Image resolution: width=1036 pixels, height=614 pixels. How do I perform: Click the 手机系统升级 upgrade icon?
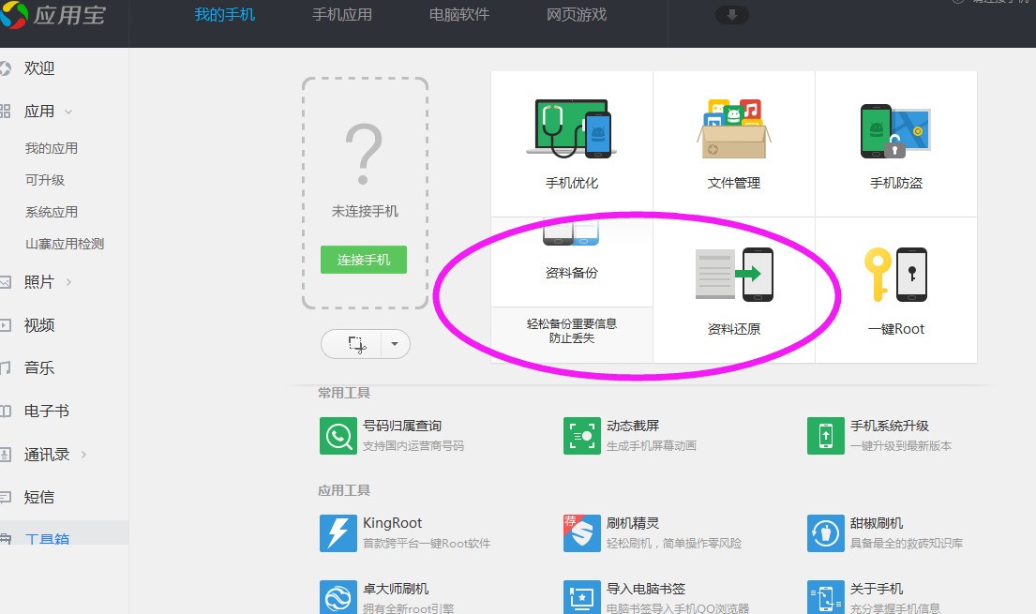[826, 436]
